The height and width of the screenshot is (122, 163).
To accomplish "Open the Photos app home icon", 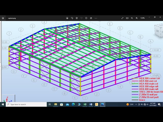I will (3, 18).
